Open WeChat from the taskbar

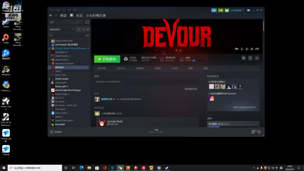(x=120, y=168)
